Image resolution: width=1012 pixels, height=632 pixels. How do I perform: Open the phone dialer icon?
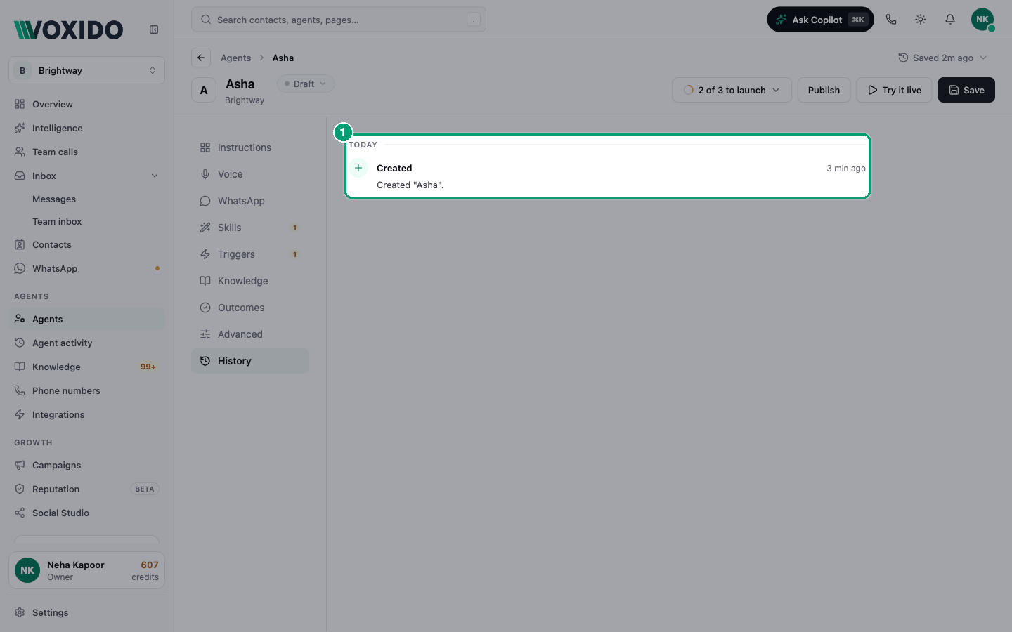click(891, 20)
